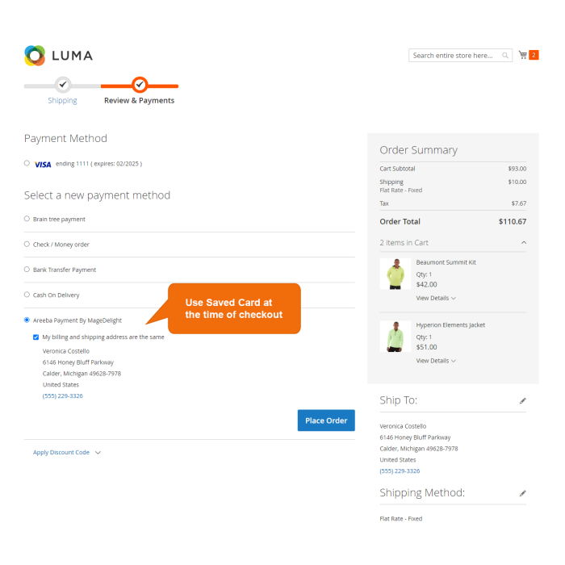Click the $51.00 item price
This screenshot has height=565, width=565.
click(427, 347)
